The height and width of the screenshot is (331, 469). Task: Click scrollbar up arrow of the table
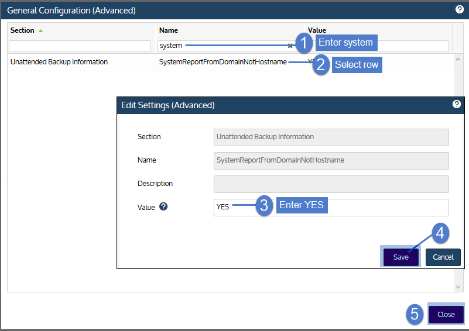pyautogui.click(x=458, y=59)
